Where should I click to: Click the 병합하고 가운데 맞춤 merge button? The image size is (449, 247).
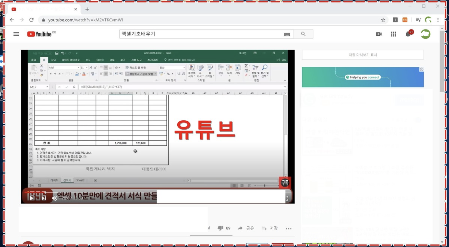(x=141, y=74)
